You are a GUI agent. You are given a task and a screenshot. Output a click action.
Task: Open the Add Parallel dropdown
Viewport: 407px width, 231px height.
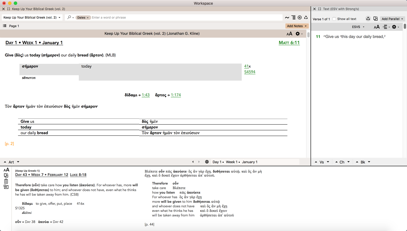(392, 19)
